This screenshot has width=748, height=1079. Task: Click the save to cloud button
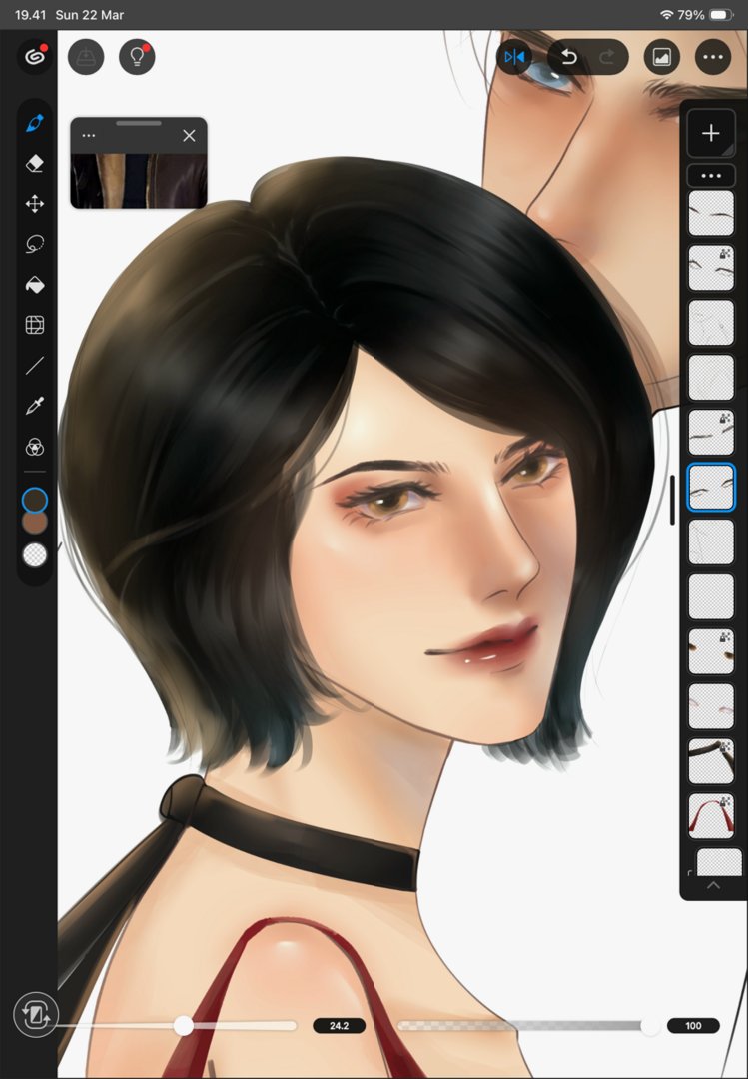(86, 56)
